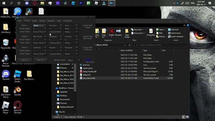Switch to the Stats tab in macro
Image resolution: width=215 pixels, height=121 pixels.
[x=59, y=21]
